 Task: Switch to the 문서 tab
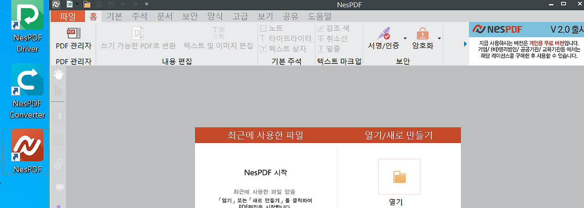165,16
